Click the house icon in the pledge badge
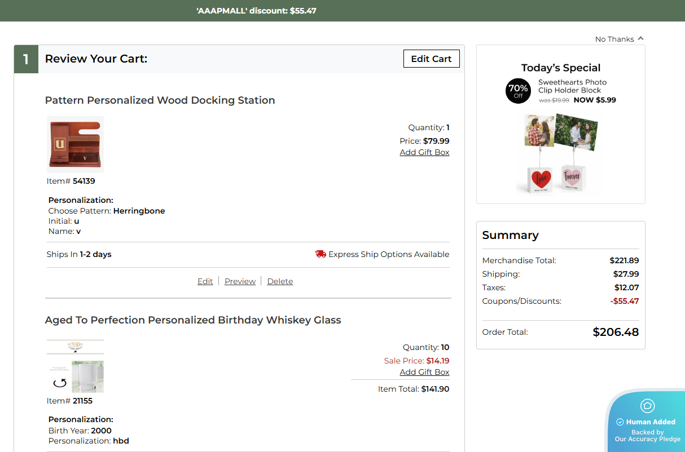 pyautogui.click(x=647, y=406)
